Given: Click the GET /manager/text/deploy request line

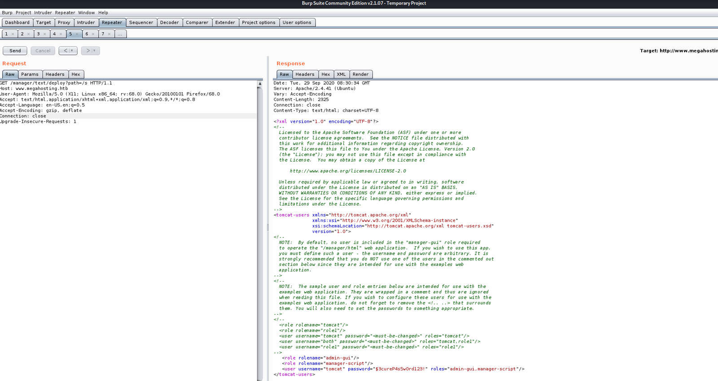Looking at the screenshot, I should pyautogui.click(x=56, y=83).
